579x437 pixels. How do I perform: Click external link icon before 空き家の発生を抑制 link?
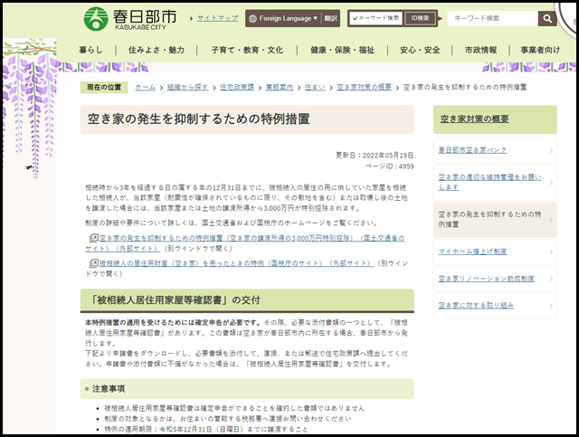tap(94, 238)
